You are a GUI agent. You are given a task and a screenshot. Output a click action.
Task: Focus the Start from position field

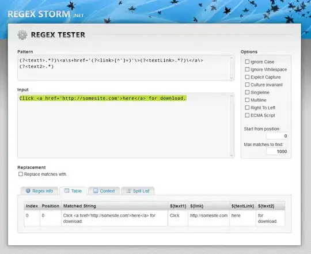pos(277,136)
